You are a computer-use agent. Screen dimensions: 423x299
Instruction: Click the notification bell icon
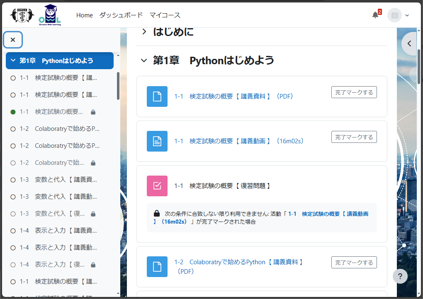click(x=375, y=15)
